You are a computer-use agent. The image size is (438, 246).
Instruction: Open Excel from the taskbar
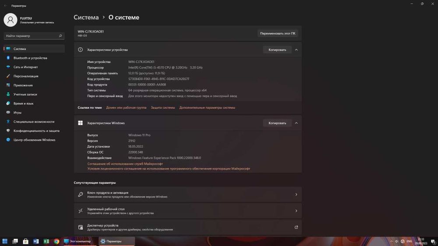coord(46,241)
